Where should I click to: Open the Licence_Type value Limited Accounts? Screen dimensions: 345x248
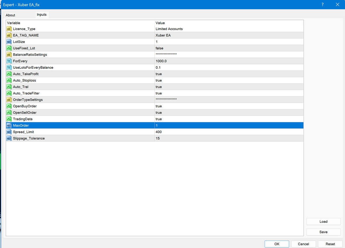(169, 29)
